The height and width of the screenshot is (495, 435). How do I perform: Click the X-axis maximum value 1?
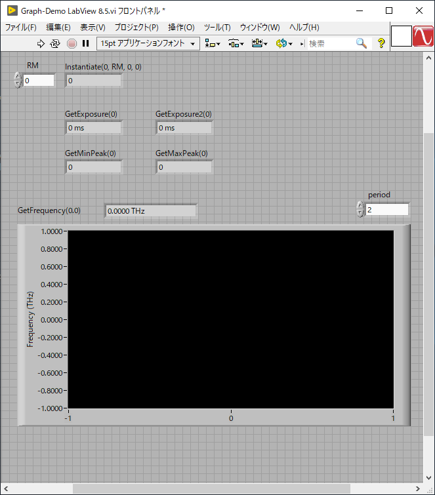tap(393, 418)
